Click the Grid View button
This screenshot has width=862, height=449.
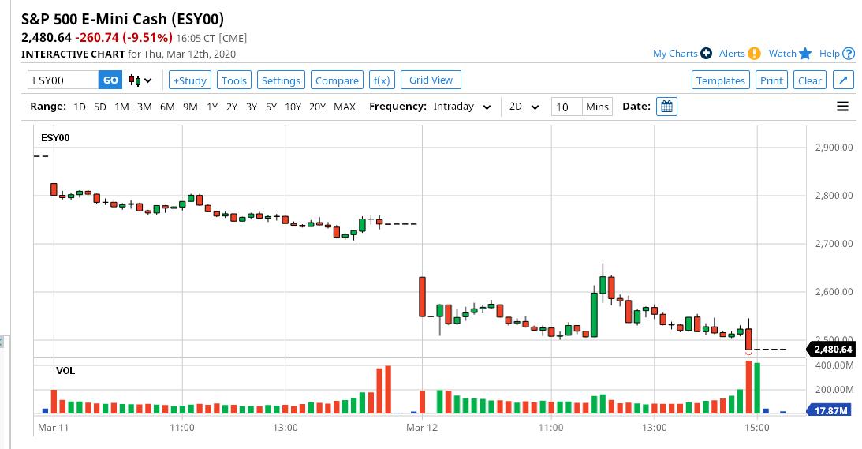pos(431,80)
